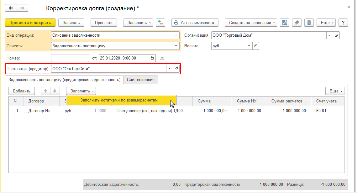357x193 pixels.
Task: Click the comment icon beside the date
Action: 162,58
